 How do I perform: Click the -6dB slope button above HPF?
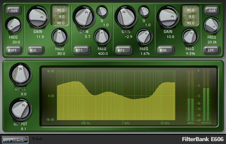pyautogui.click(x=14, y=11)
